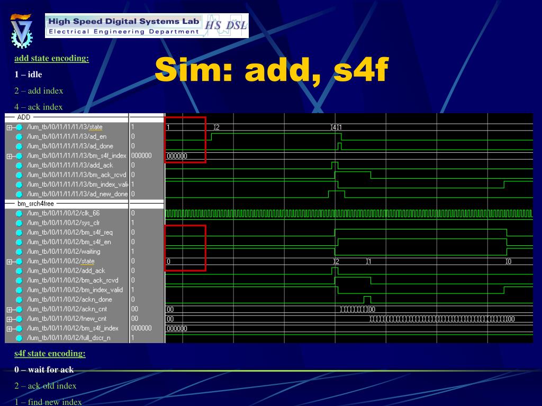Viewport: 542px width, 406px height.
Task: Click the '1 – idle' encoding text
Action: click(29, 75)
